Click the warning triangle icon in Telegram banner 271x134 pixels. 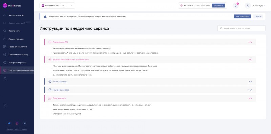pyautogui.click(x=45, y=16)
